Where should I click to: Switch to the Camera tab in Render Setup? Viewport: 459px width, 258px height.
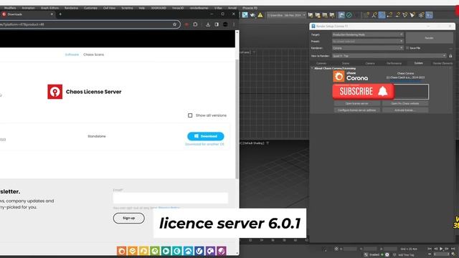click(x=370, y=63)
